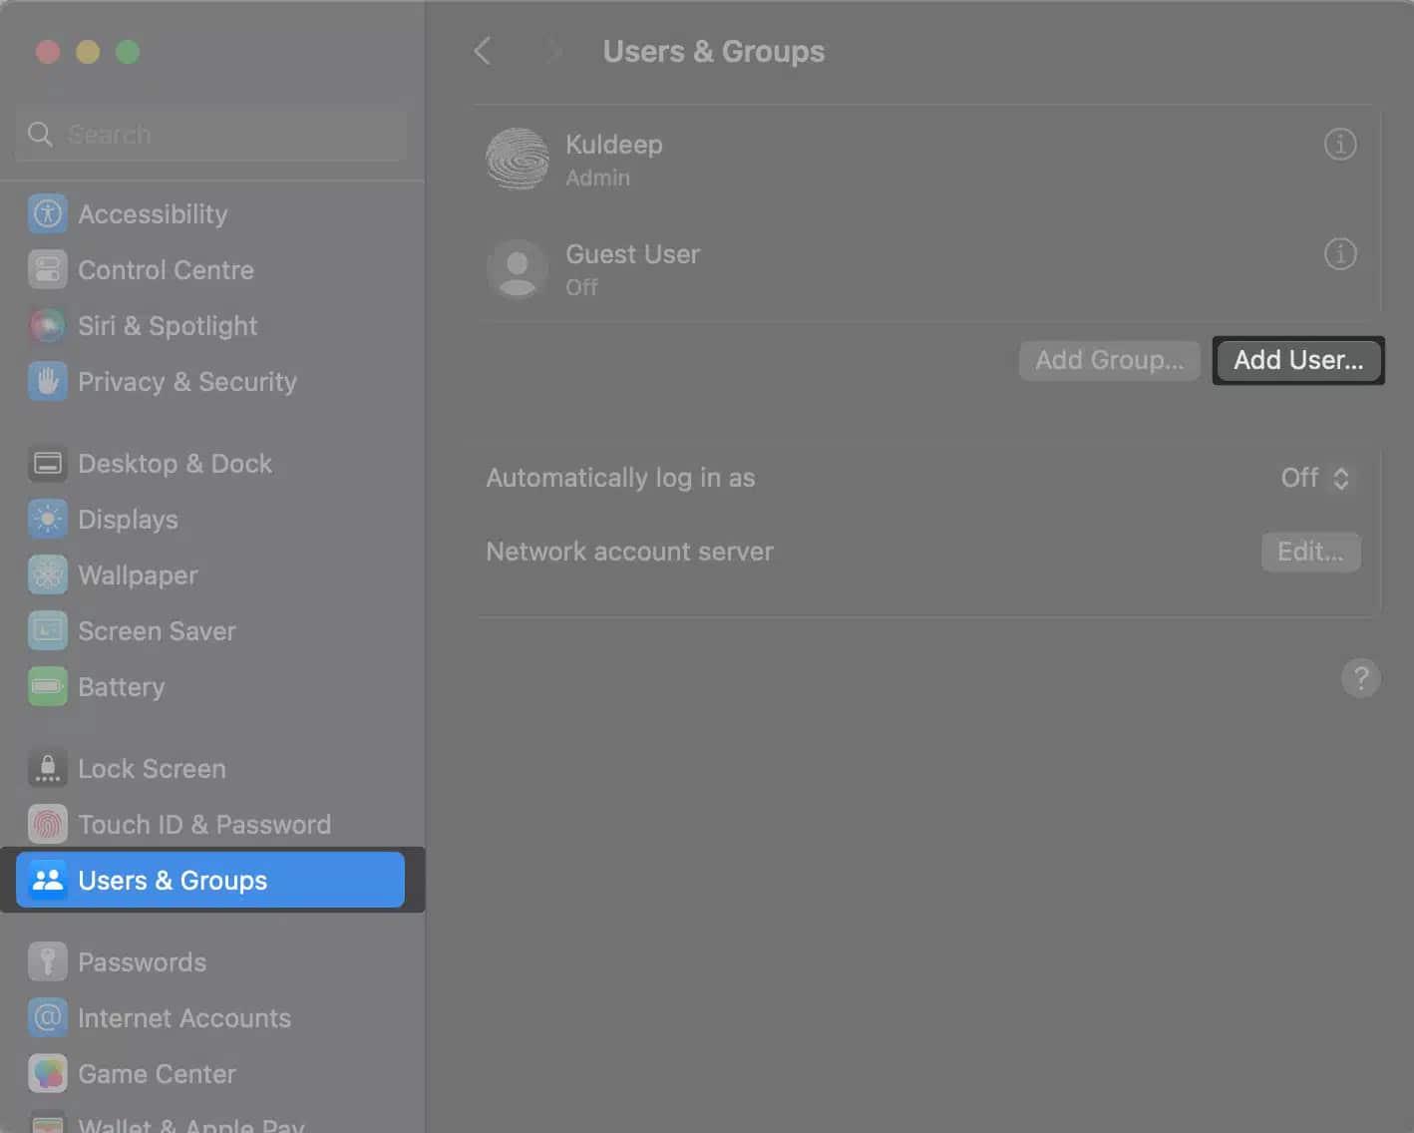Open Privacy & Security label in sidebar
The width and height of the screenshot is (1414, 1133).
click(x=187, y=382)
